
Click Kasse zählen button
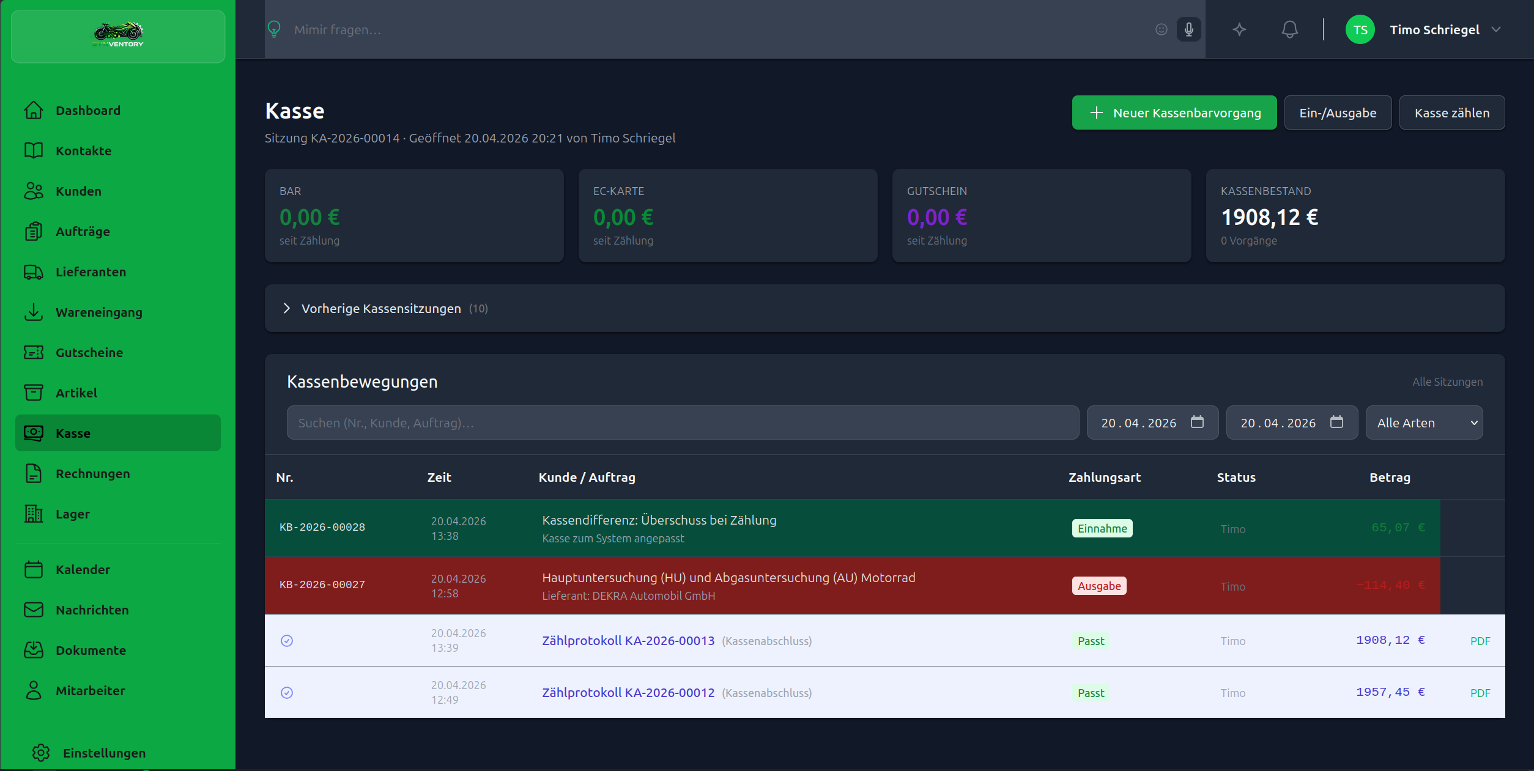click(1451, 113)
